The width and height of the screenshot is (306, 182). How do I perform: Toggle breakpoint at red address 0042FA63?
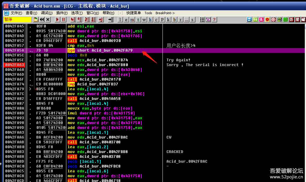point(14,65)
